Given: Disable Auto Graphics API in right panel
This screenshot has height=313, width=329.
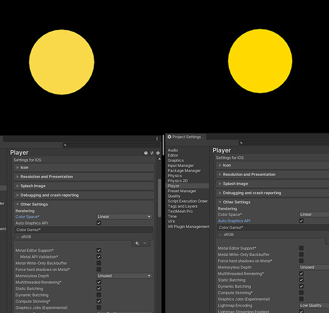Looking at the screenshot, I should [301, 220].
